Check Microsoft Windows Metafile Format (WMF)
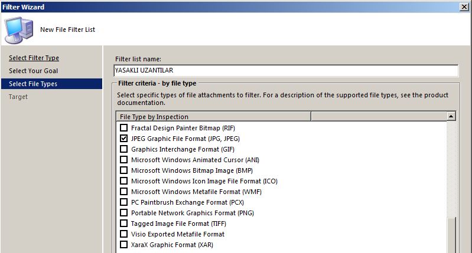The width and height of the screenshot is (472, 253). pyautogui.click(x=124, y=192)
